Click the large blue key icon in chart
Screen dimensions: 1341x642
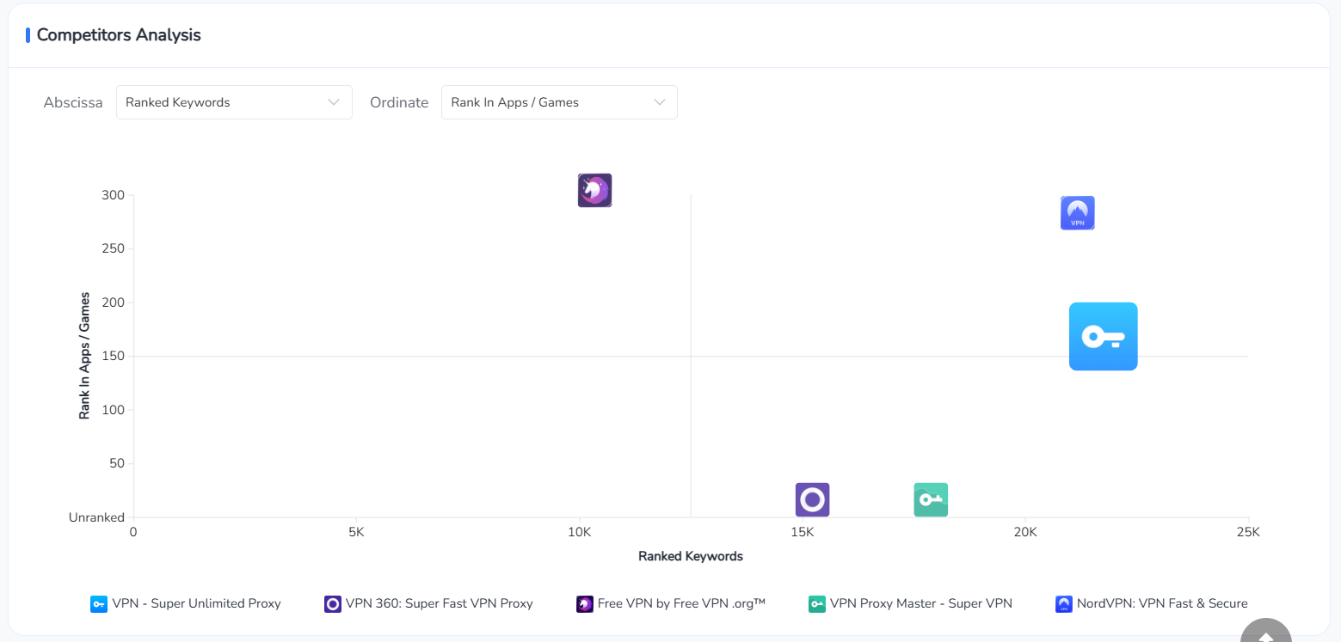click(x=1103, y=336)
